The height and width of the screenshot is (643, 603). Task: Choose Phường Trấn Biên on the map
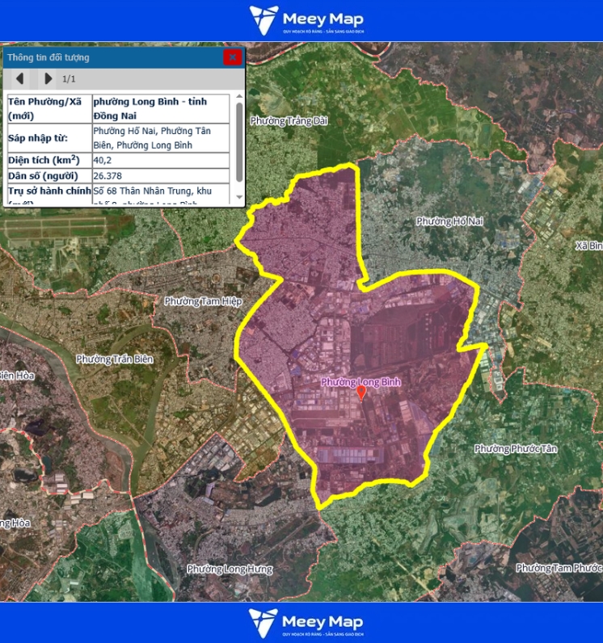116,359
